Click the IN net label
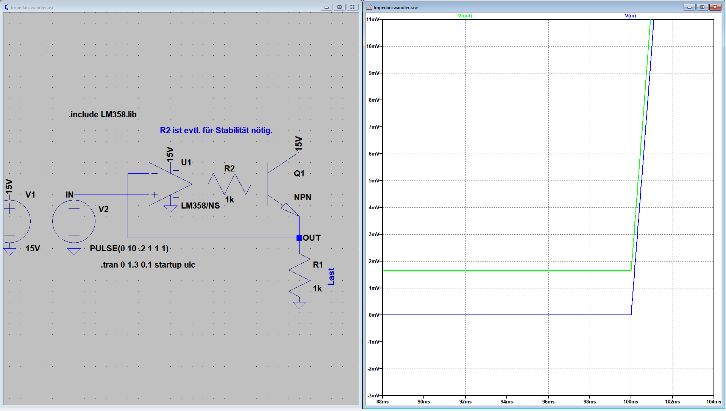 click(x=70, y=195)
